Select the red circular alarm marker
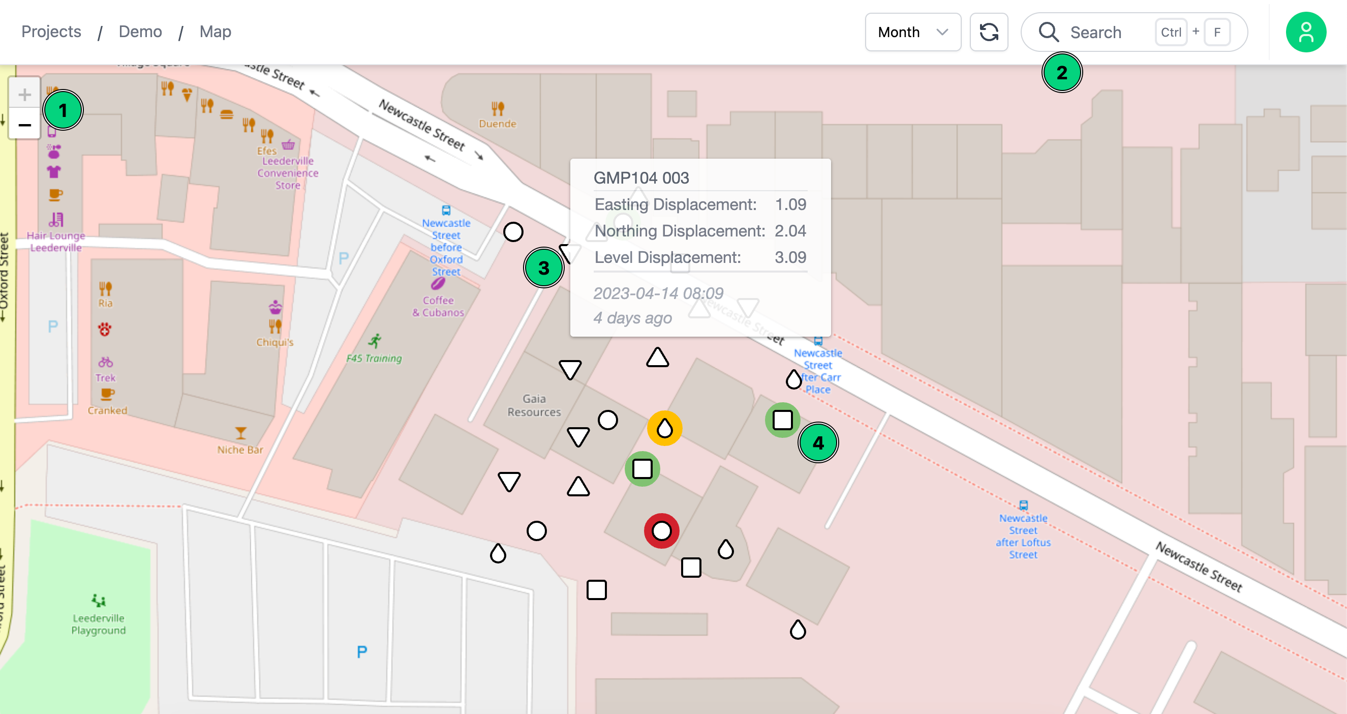Viewport: 1347px width, 714px height. point(661,531)
